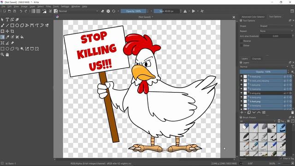Open the layer blending mode dropdown

(x=264, y=66)
